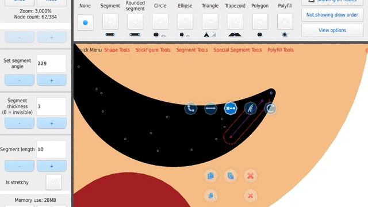This screenshot has height=207, width=368.
Task: Decrease segment length with minus
Action: click(20, 166)
